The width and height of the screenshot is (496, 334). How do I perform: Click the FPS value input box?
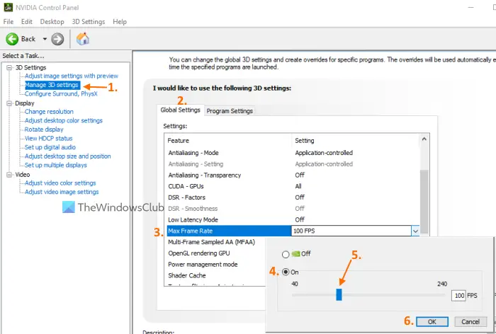[x=458, y=296]
